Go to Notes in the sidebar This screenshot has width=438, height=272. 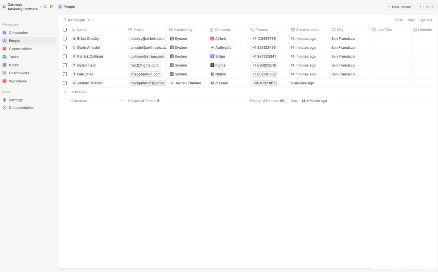tap(28, 65)
